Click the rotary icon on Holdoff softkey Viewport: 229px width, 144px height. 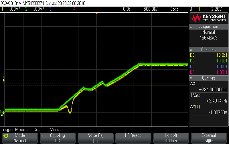157,136
